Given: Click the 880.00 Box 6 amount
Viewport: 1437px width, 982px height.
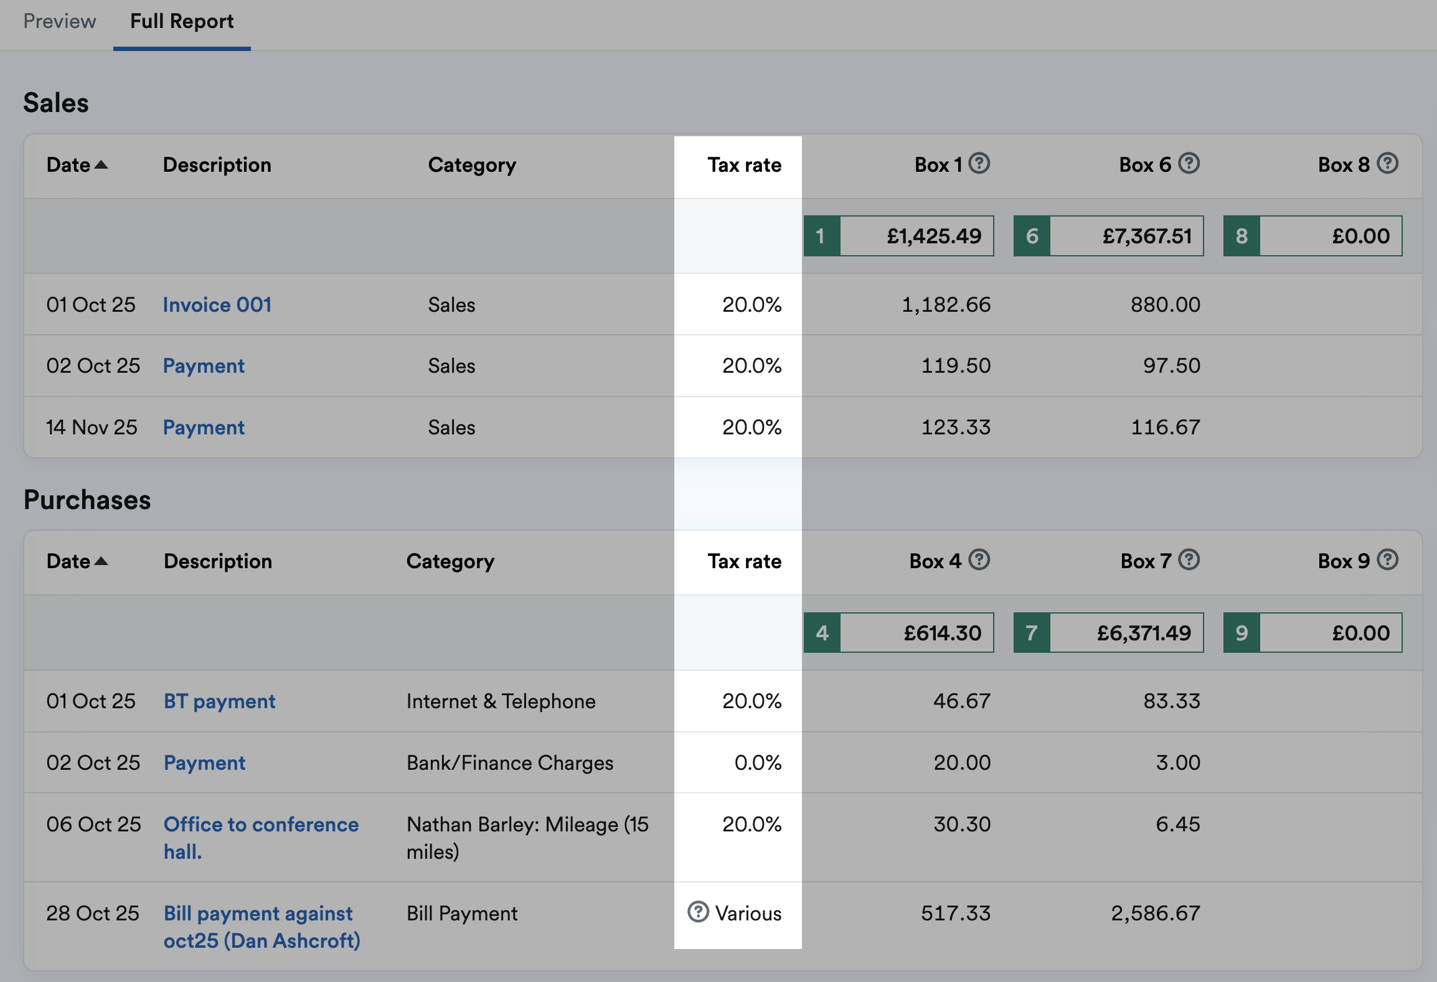Looking at the screenshot, I should [x=1166, y=304].
